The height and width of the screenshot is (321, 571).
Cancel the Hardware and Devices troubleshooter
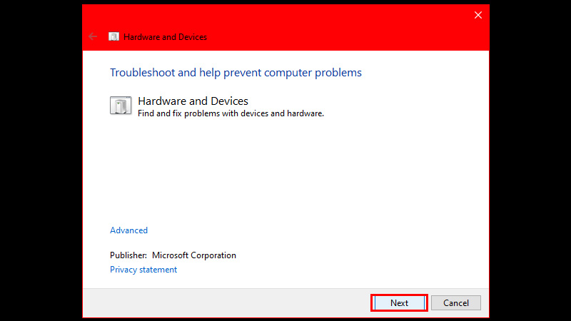(x=456, y=302)
